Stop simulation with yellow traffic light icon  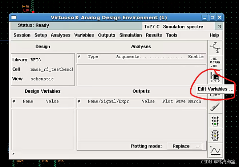coord(215,136)
